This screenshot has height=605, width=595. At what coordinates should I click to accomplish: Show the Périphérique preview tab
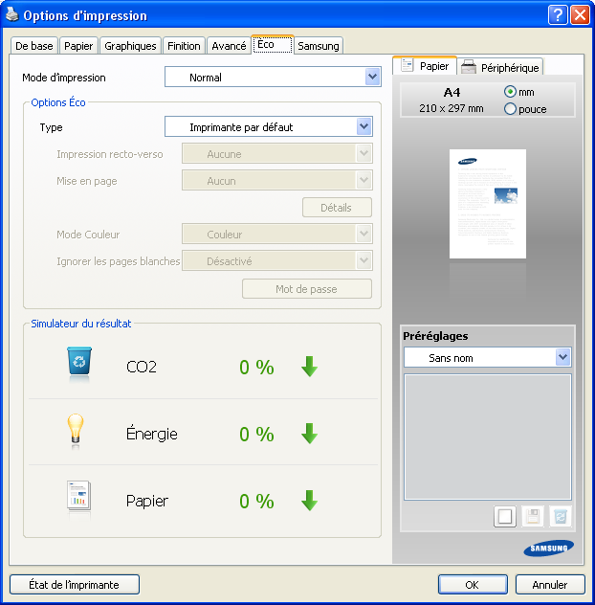click(500, 67)
